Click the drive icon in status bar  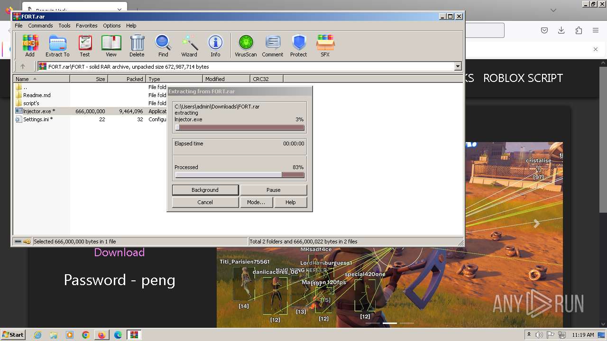[x=18, y=242]
